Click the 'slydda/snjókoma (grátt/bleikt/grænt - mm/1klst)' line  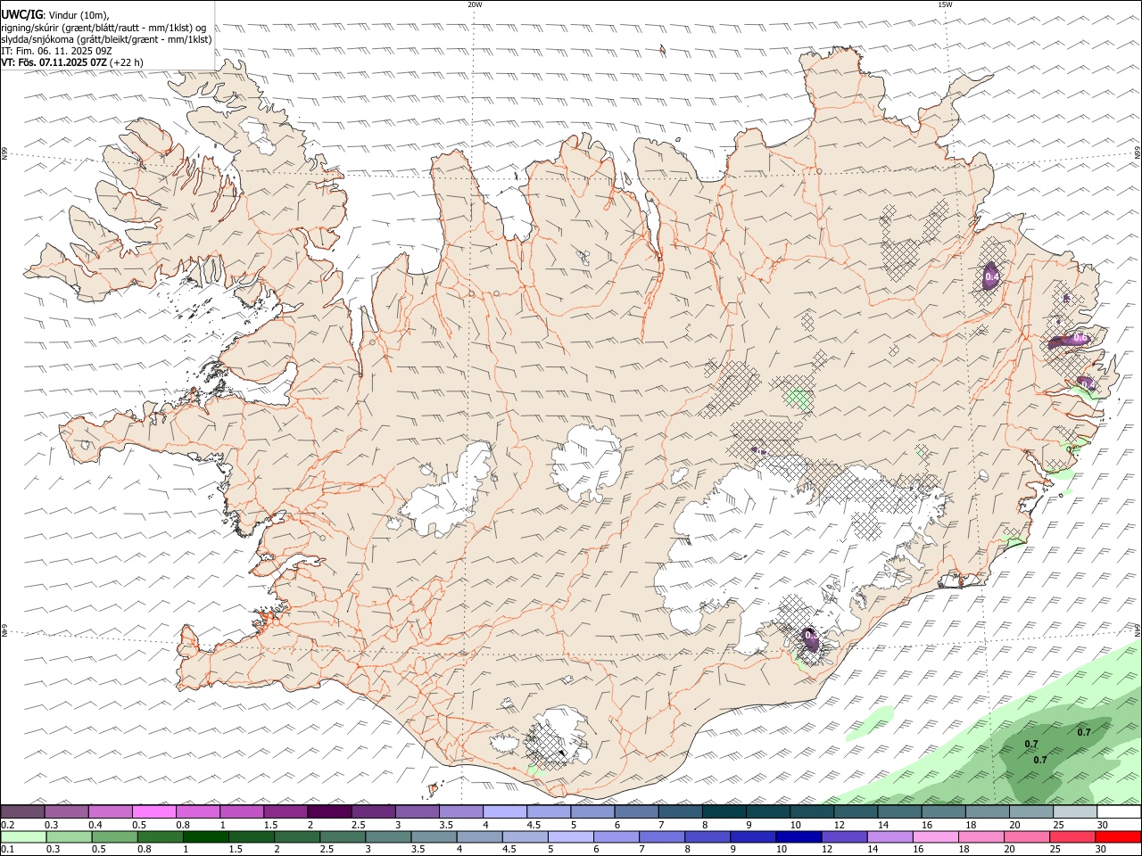point(106,39)
